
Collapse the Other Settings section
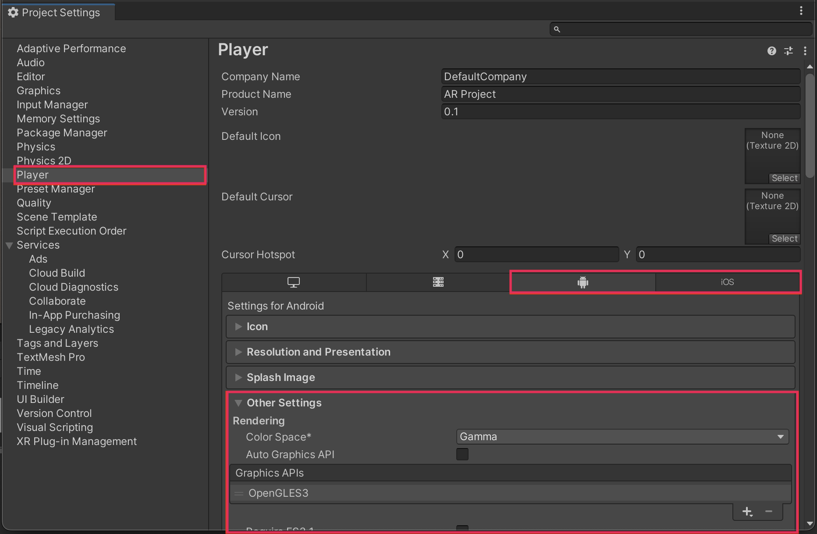284,403
